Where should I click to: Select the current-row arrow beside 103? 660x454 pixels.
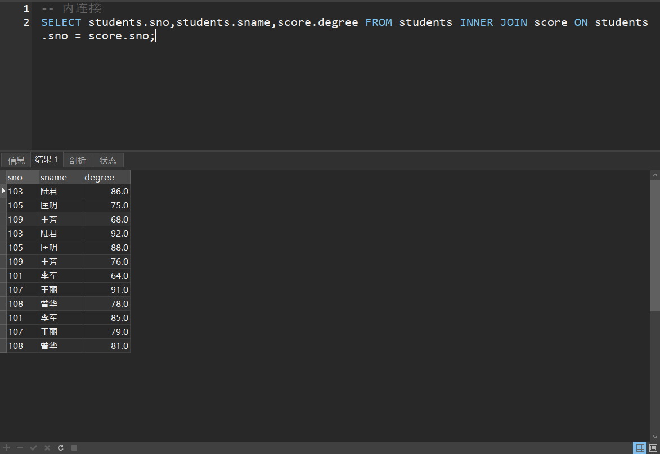(x=3, y=191)
